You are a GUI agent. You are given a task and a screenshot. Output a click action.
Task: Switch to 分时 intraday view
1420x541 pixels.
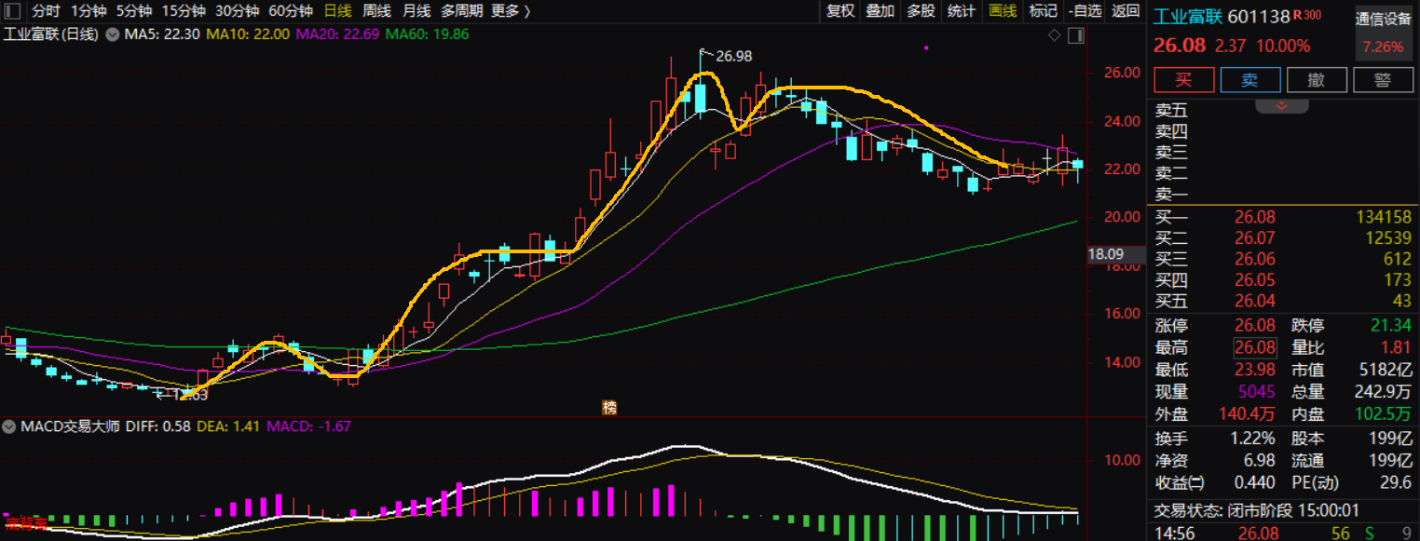point(46,11)
